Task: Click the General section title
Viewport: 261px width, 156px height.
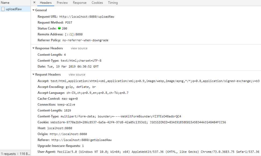Action: (41, 10)
